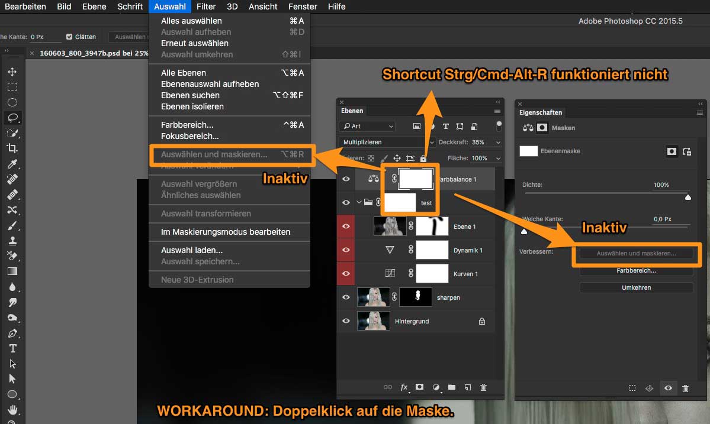
Task: Add pixel mask in the Eigenschaften panel
Action: tap(672, 151)
